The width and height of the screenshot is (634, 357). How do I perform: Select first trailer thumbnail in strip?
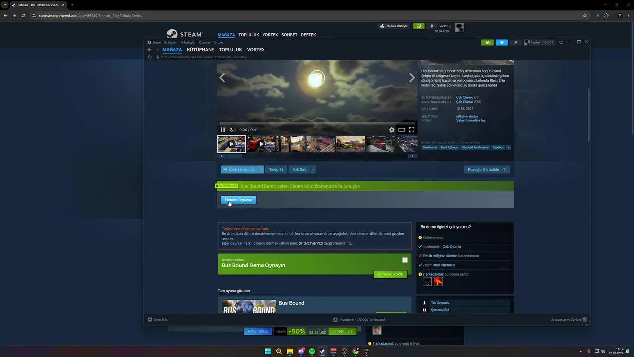231,144
